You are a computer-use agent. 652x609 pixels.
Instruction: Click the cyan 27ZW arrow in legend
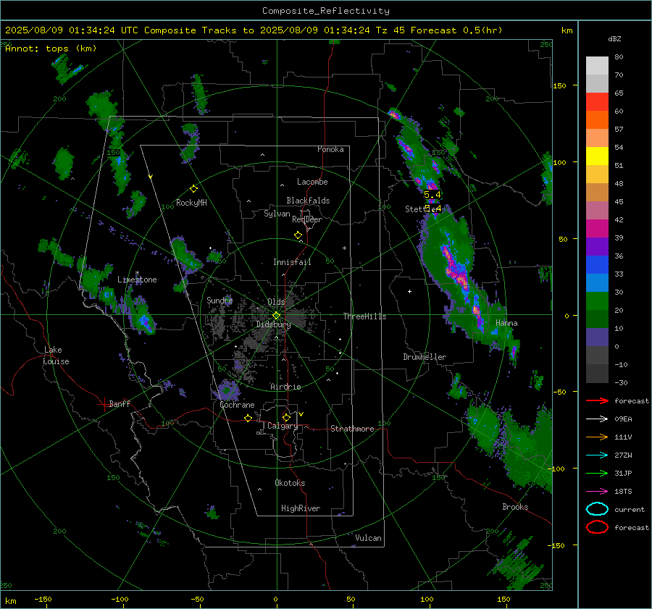click(597, 455)
